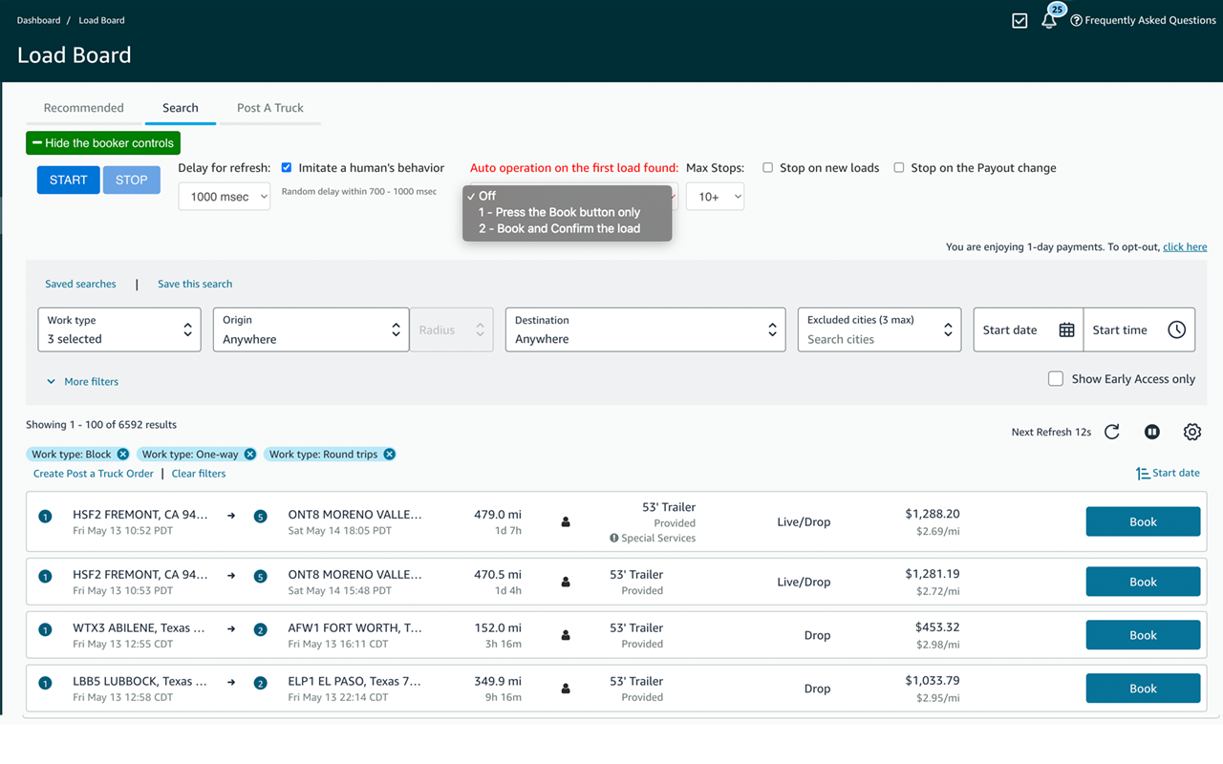
Task: Switch to the Recommended tab
Action: [x=84, y=108]
